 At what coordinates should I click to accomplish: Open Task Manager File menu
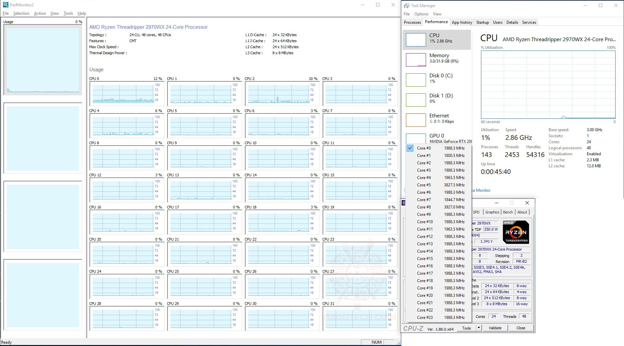407,14
